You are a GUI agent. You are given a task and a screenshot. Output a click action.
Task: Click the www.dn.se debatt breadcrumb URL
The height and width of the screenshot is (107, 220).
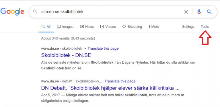(71, 81)
